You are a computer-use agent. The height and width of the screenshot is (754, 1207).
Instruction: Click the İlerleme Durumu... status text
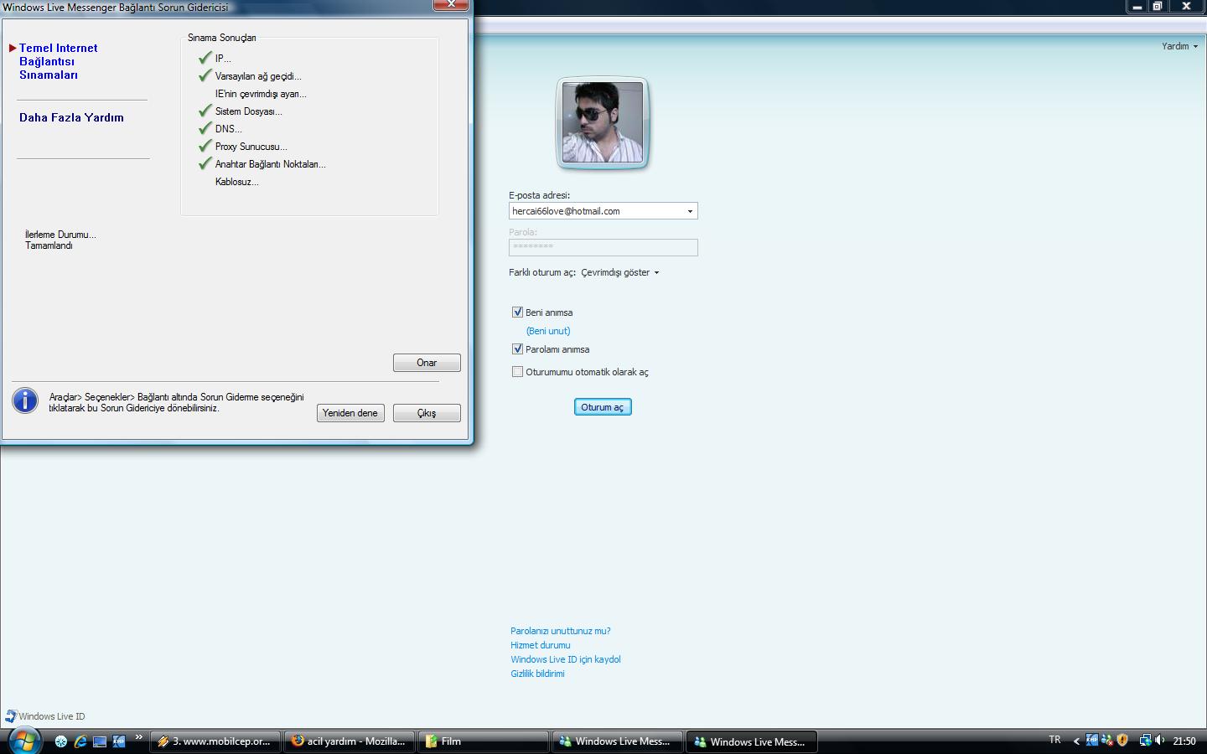(x=60, y=235)
